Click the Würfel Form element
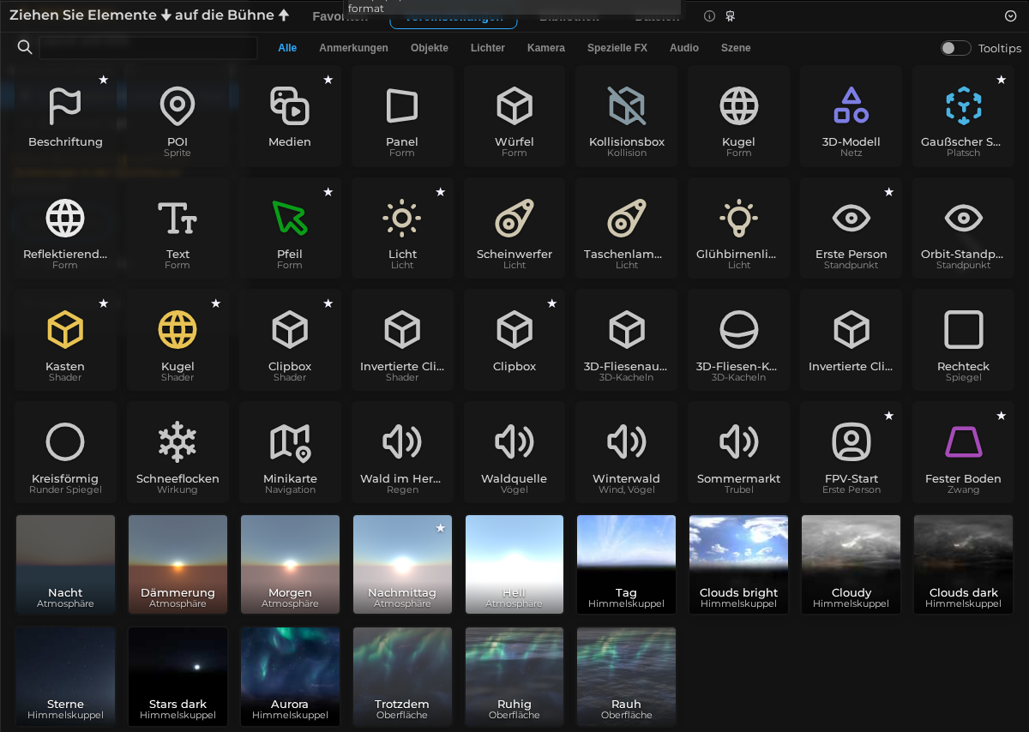The image size is (1029, 732). pyautogui.click(x=514, y=116)
